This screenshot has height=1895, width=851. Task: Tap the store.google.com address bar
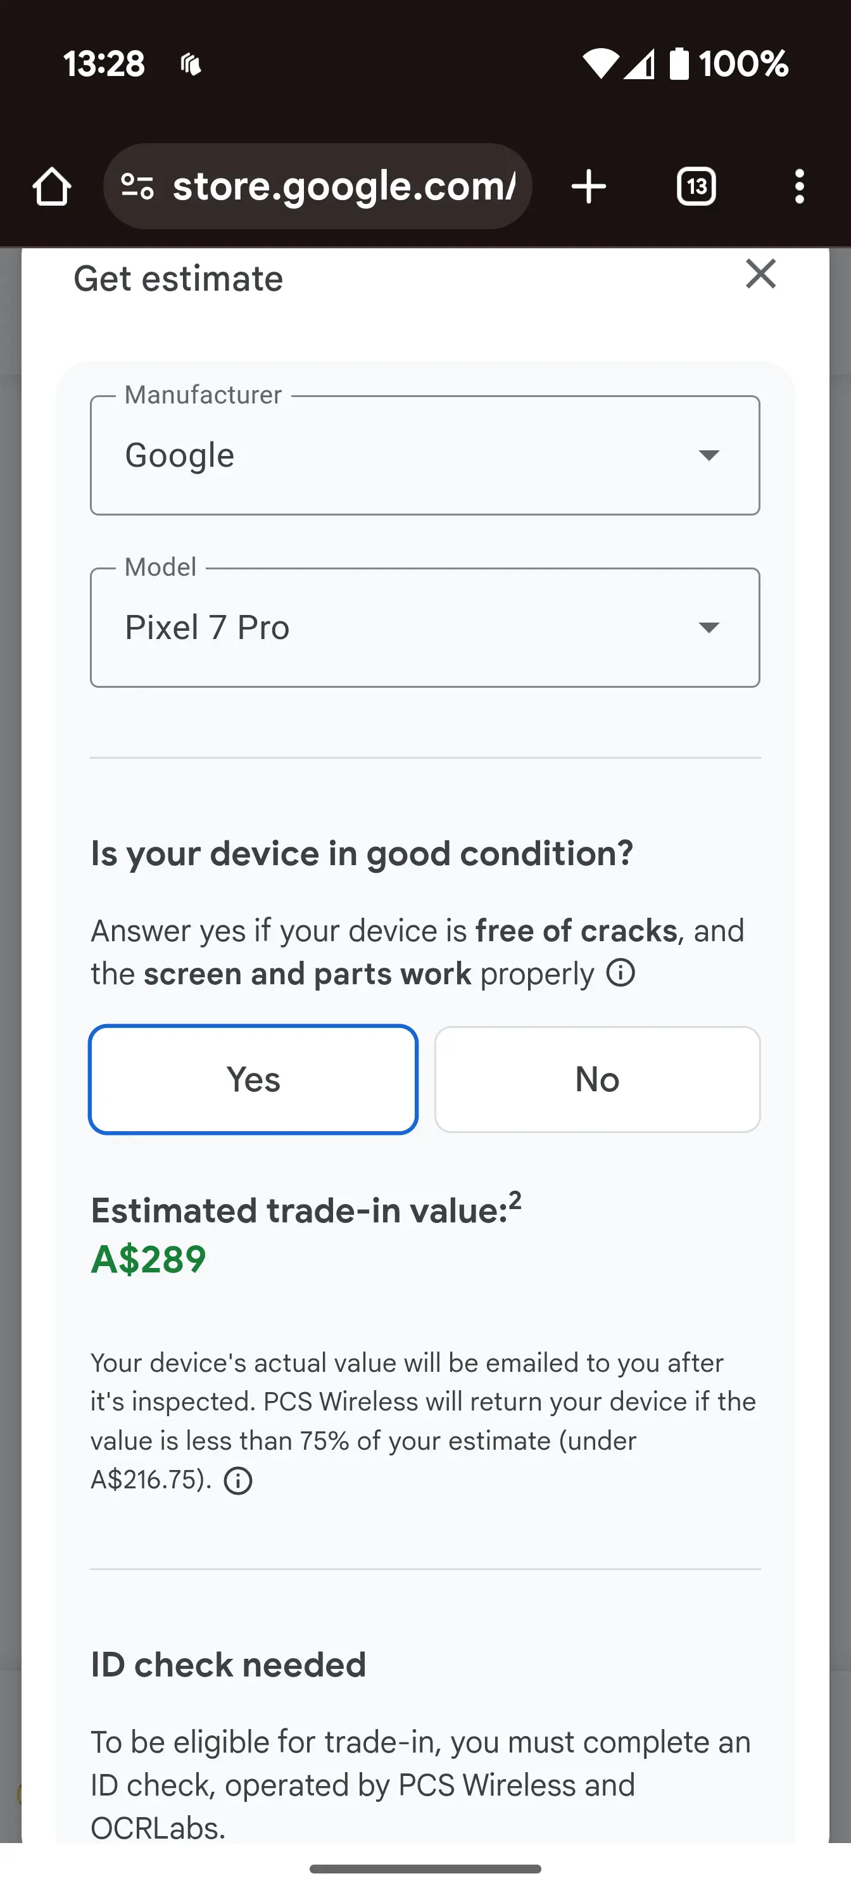coord(318,186)
